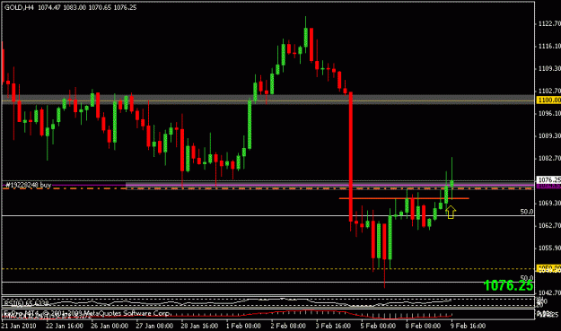Click the 1096.10 price axis label
The image size is (561, 331).
pos(549,113)
